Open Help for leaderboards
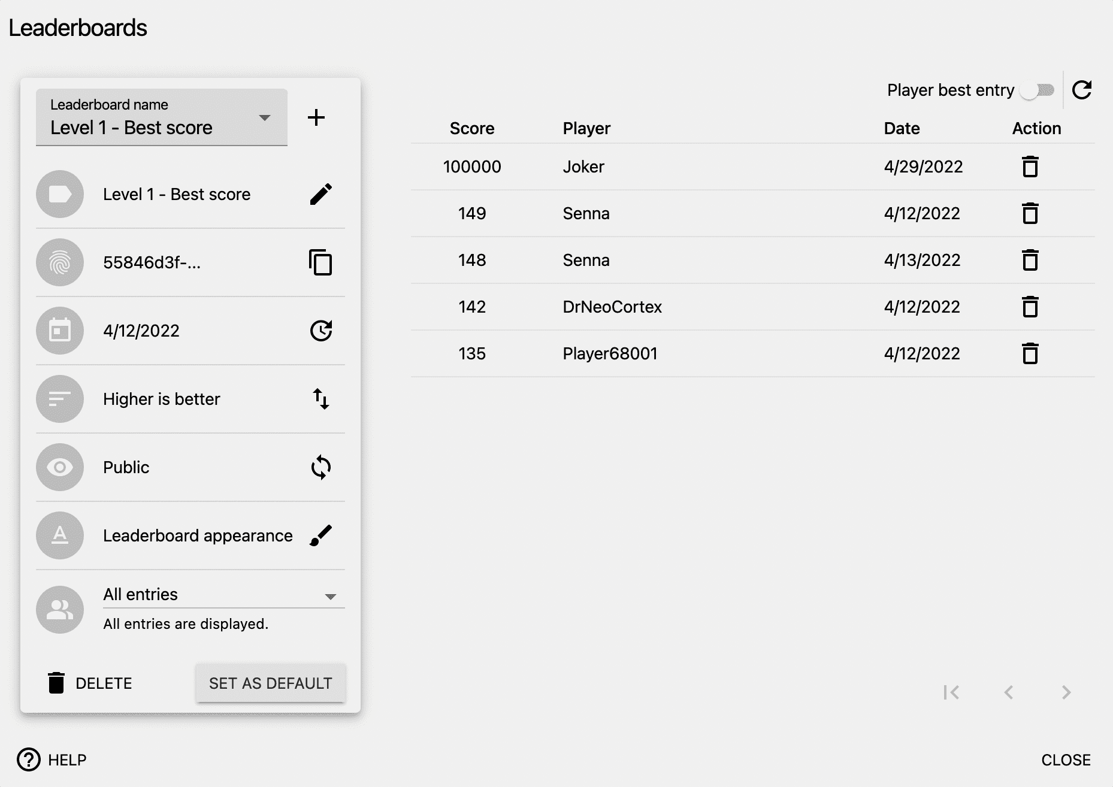This screenshot has width=1113, height=787. 52,759
